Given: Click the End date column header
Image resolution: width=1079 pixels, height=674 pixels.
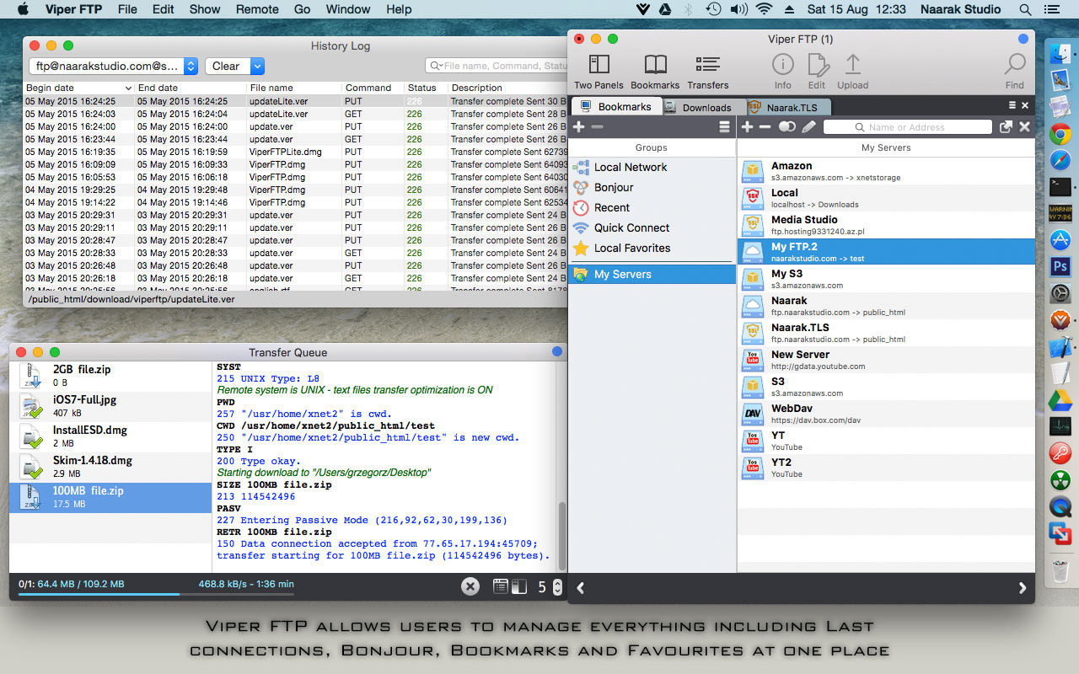Looking at the screenshot, I should 191,88.
